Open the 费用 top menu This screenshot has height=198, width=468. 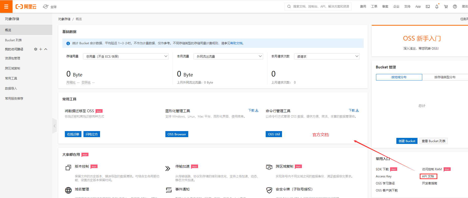click(x=363, y=7)
